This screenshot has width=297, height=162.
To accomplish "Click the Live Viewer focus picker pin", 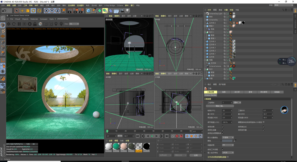I will pos(56,24).
